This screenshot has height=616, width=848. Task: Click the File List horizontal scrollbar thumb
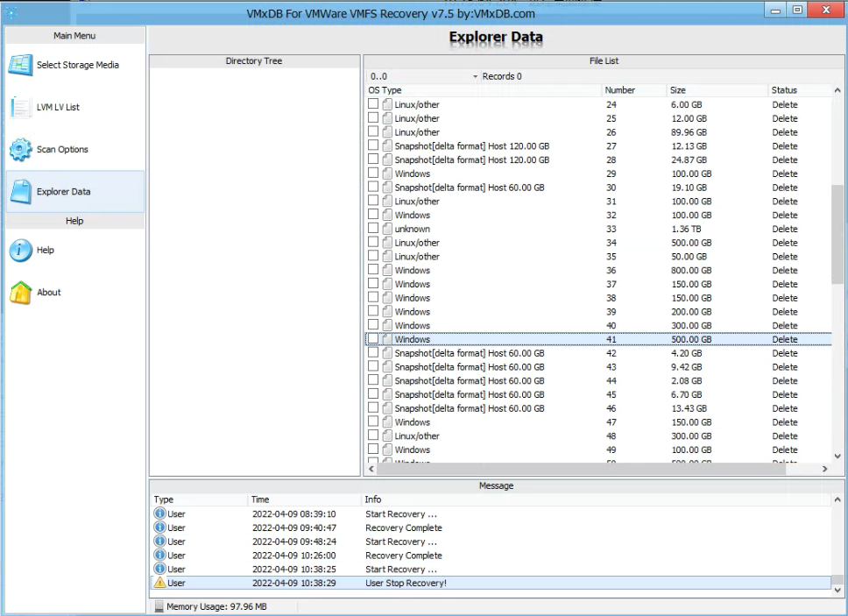coord(582,469)
